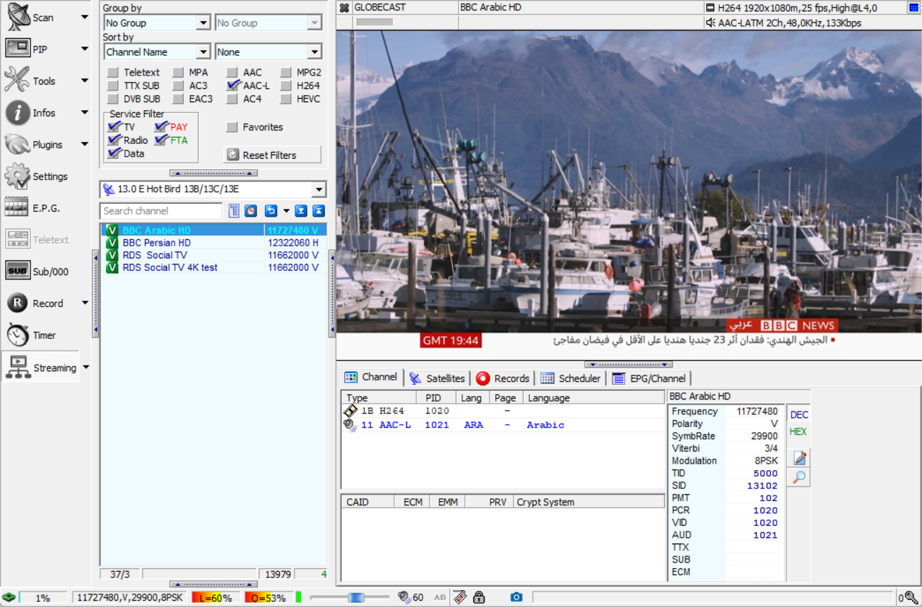
Task: Expand the Tools menu arrow
Action: (x=85, y=80)
